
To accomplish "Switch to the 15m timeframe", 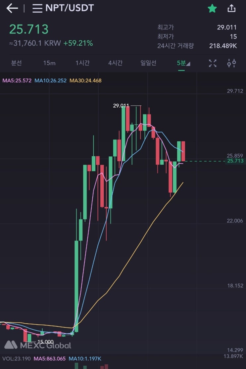I will point(49,63).
